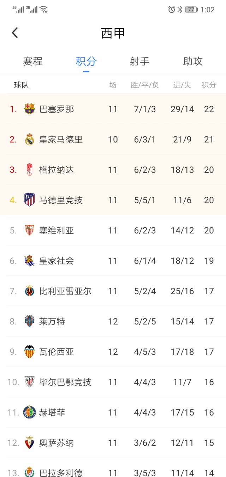
Task: Tap the Sevilla club crest
Action: tap(29, 231)
